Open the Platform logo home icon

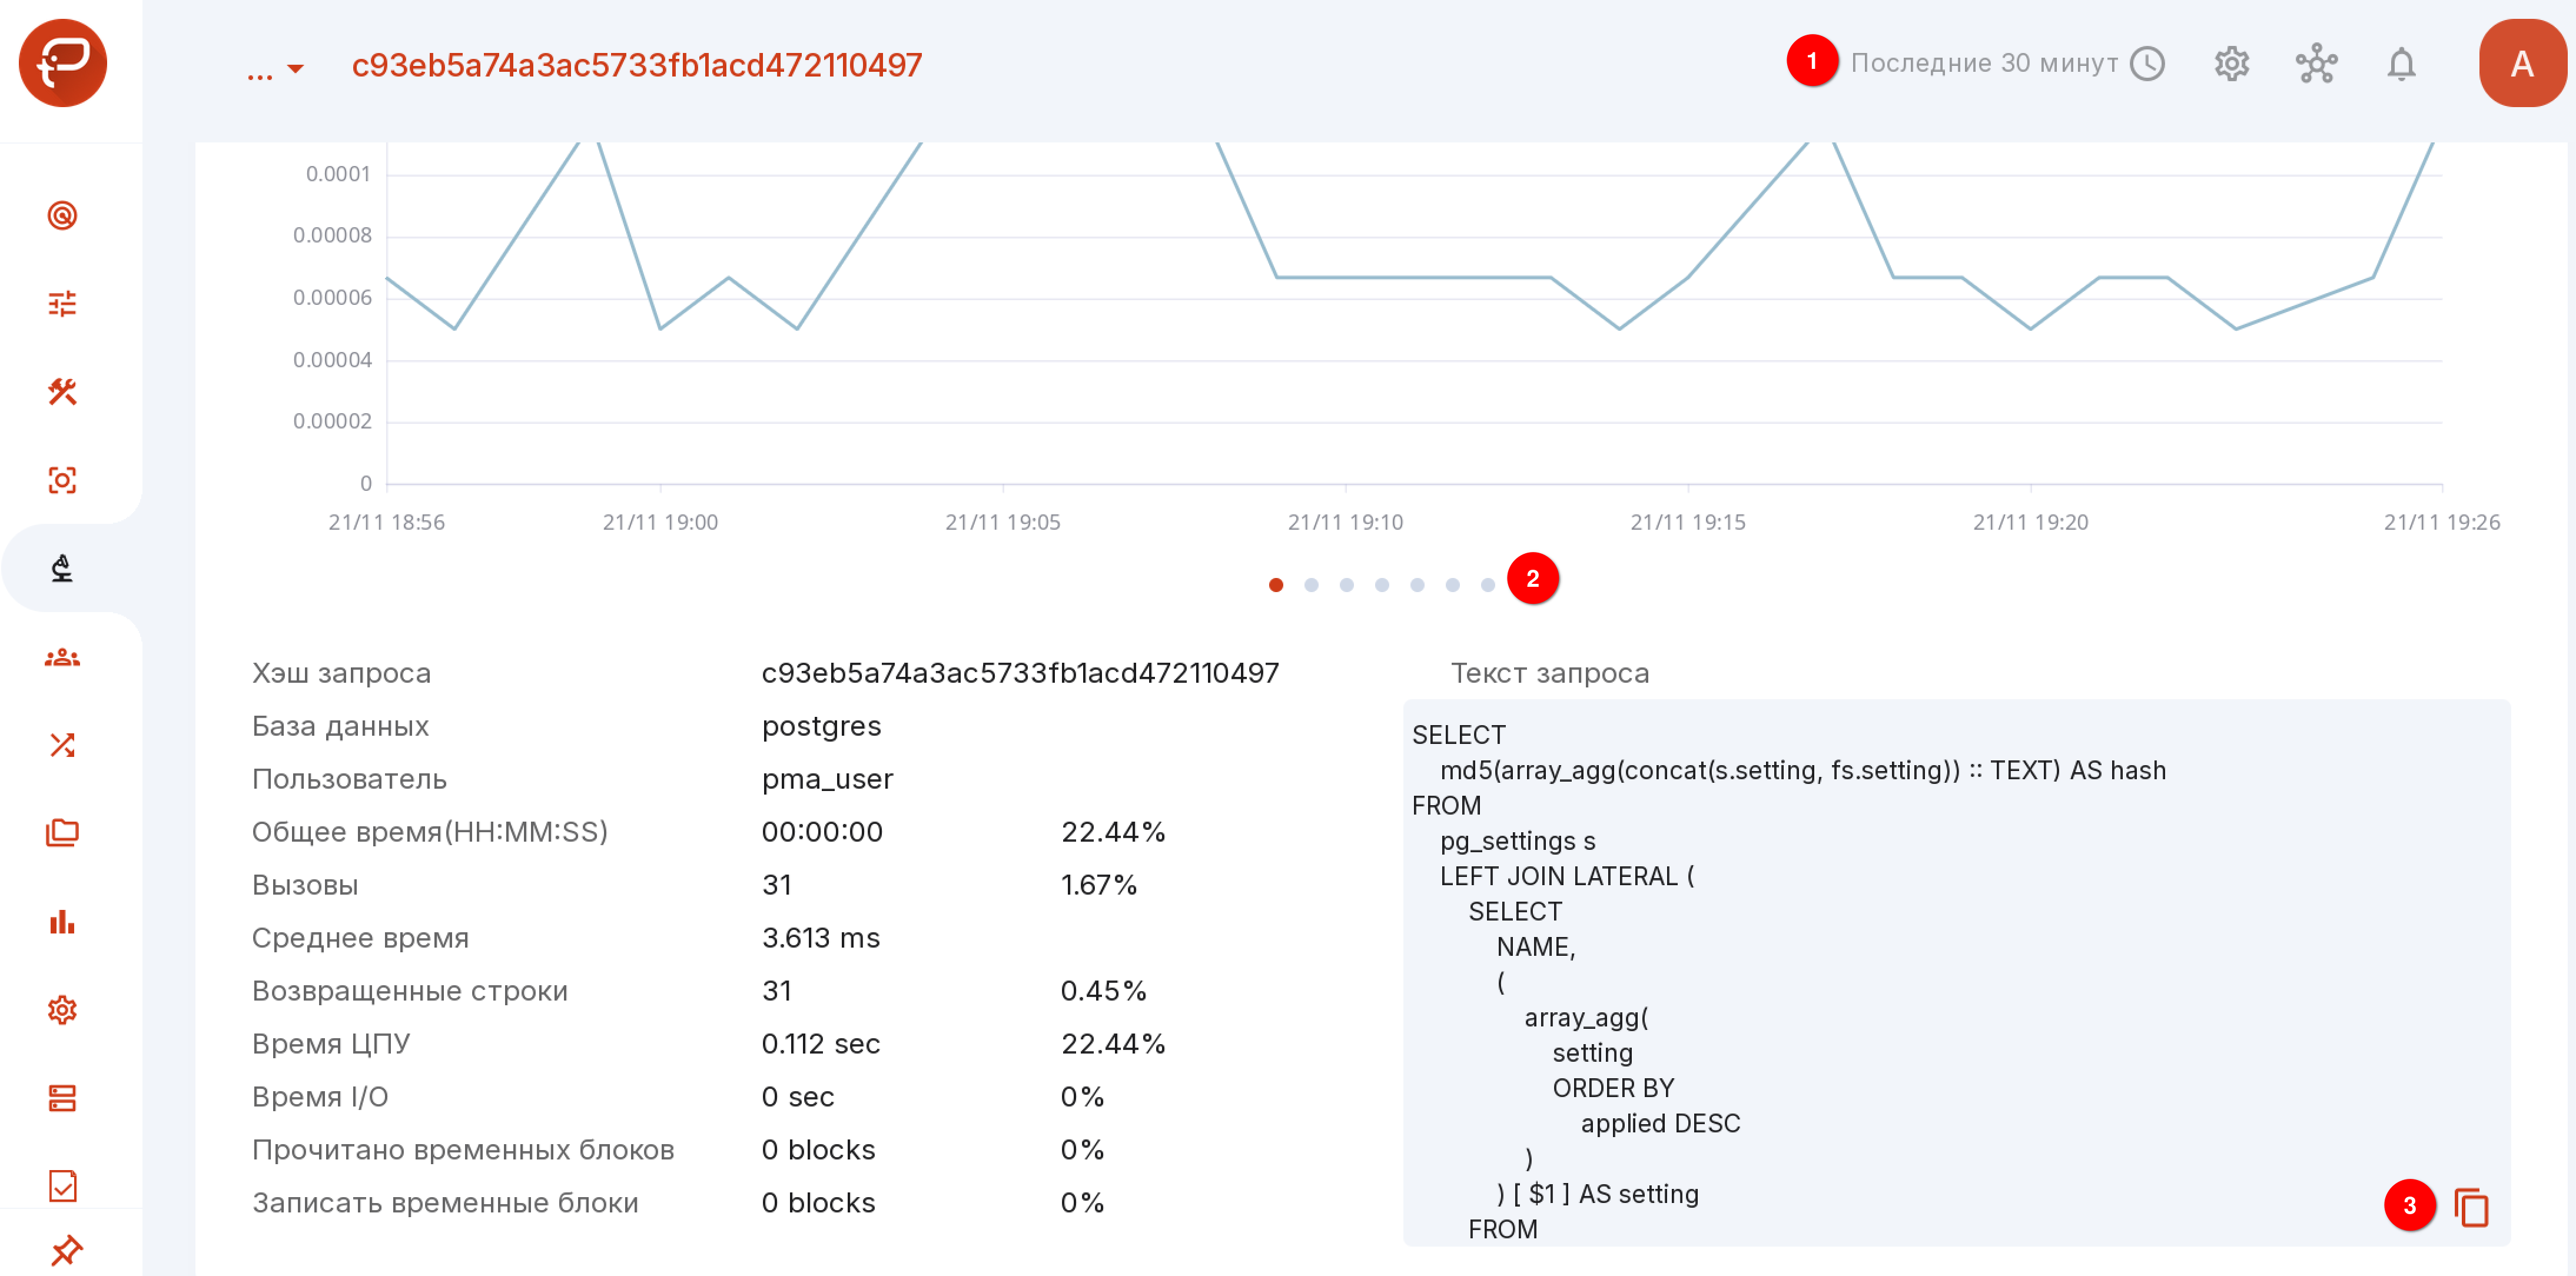62,63
